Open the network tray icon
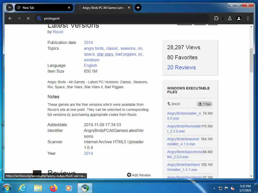The image size is (258, 193). pos(220,188)
